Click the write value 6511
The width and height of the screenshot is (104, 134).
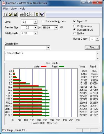coord(85,71)
